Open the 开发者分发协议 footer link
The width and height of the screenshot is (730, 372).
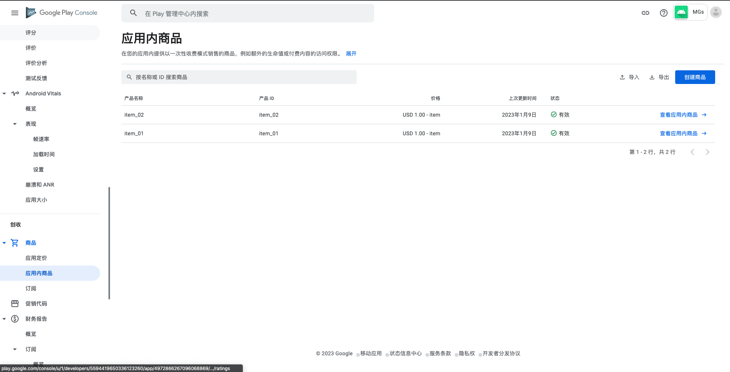pos(502,353)
